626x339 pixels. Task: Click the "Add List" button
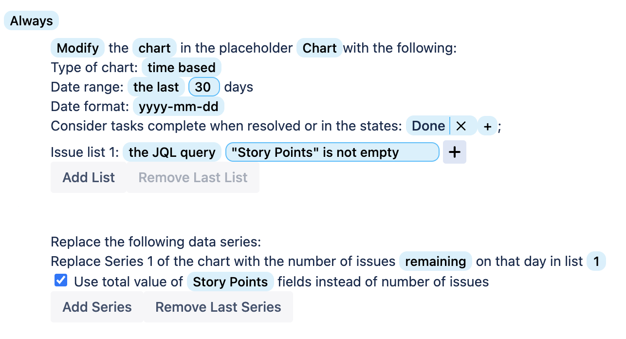tap(88, 177)
